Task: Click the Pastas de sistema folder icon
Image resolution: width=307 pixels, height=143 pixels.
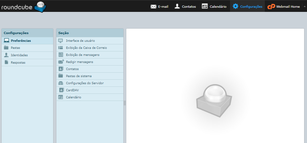Action: (61, 76)
